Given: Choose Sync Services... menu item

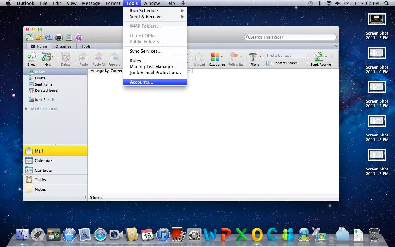Looking at the screenshot, I should point(155,51).
